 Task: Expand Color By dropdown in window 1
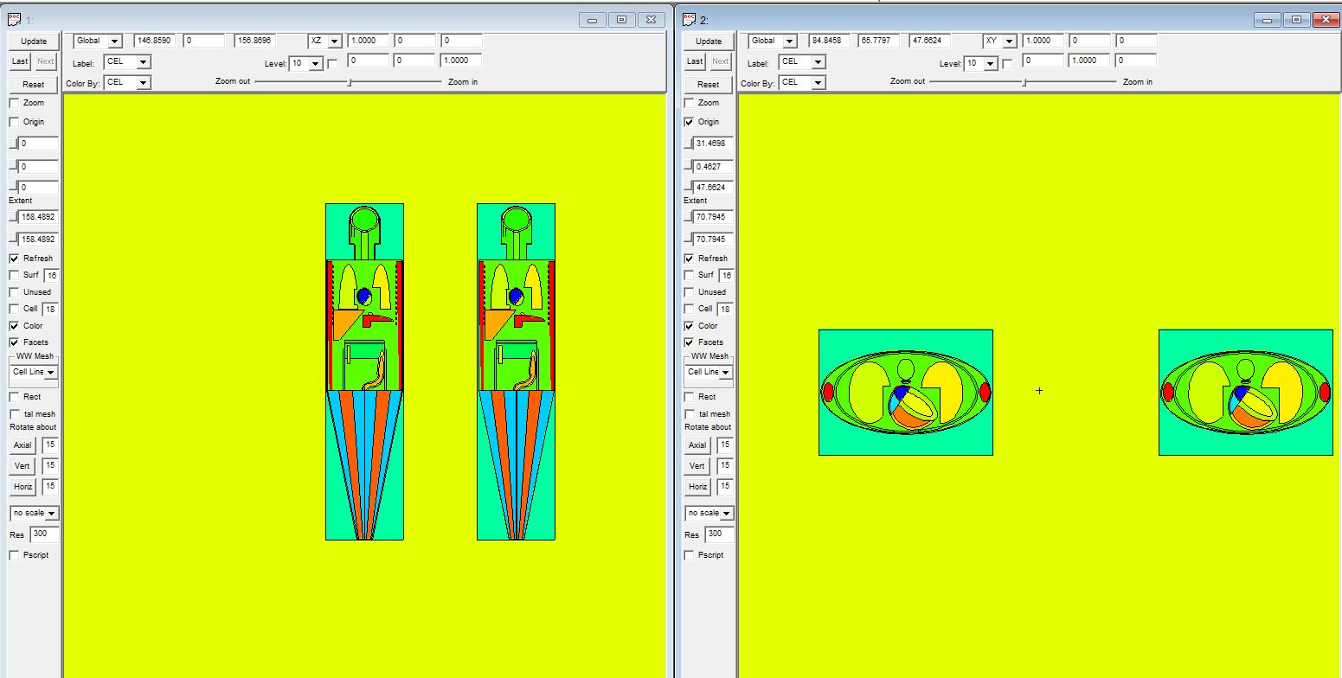click(x=143, y=83)
